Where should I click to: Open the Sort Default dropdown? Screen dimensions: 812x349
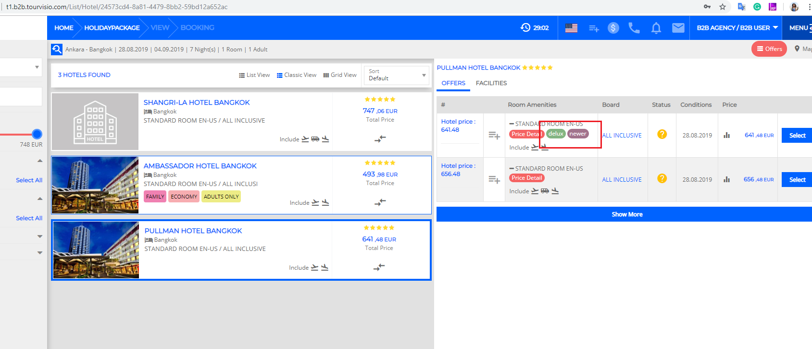(396, 75)
